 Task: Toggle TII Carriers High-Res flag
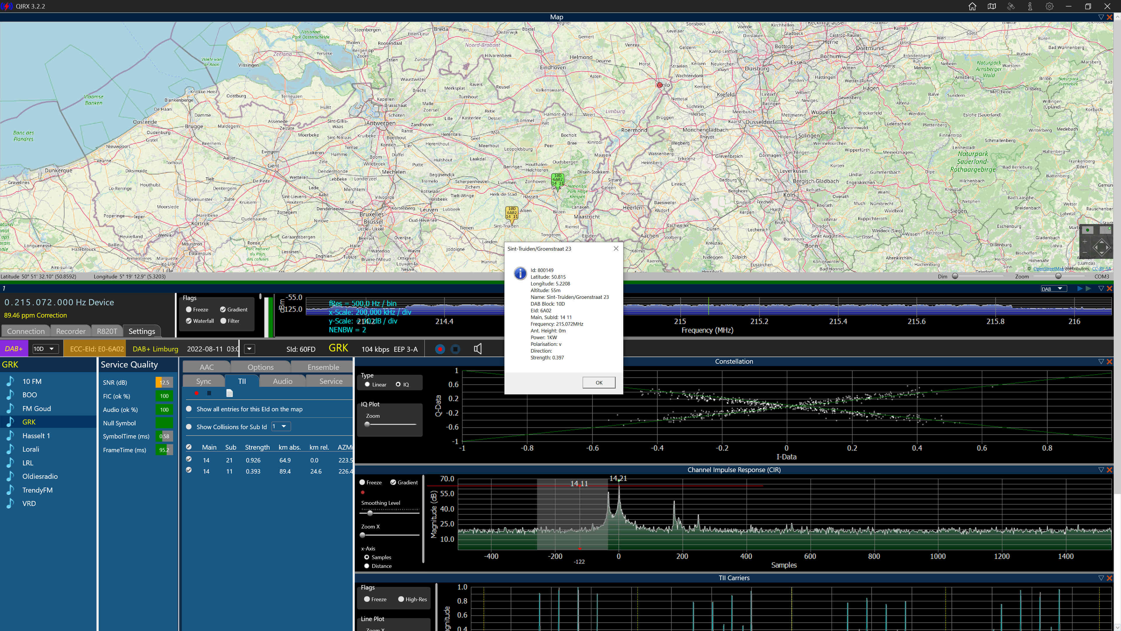(x=412, y=599)
